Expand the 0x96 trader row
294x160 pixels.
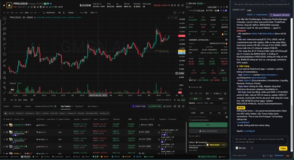pyautogui.click(x=4, y=132)
